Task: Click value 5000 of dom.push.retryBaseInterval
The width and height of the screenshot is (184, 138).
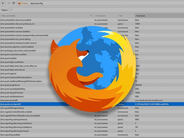Action: coord(137,97)
